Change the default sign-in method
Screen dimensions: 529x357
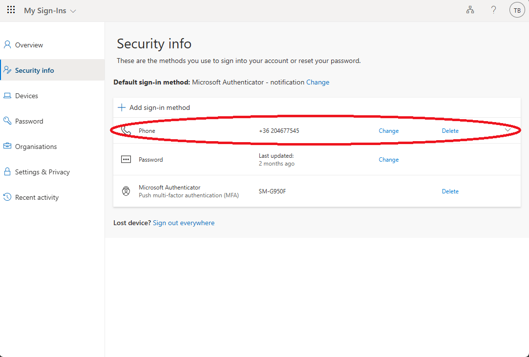pos(317,82)
